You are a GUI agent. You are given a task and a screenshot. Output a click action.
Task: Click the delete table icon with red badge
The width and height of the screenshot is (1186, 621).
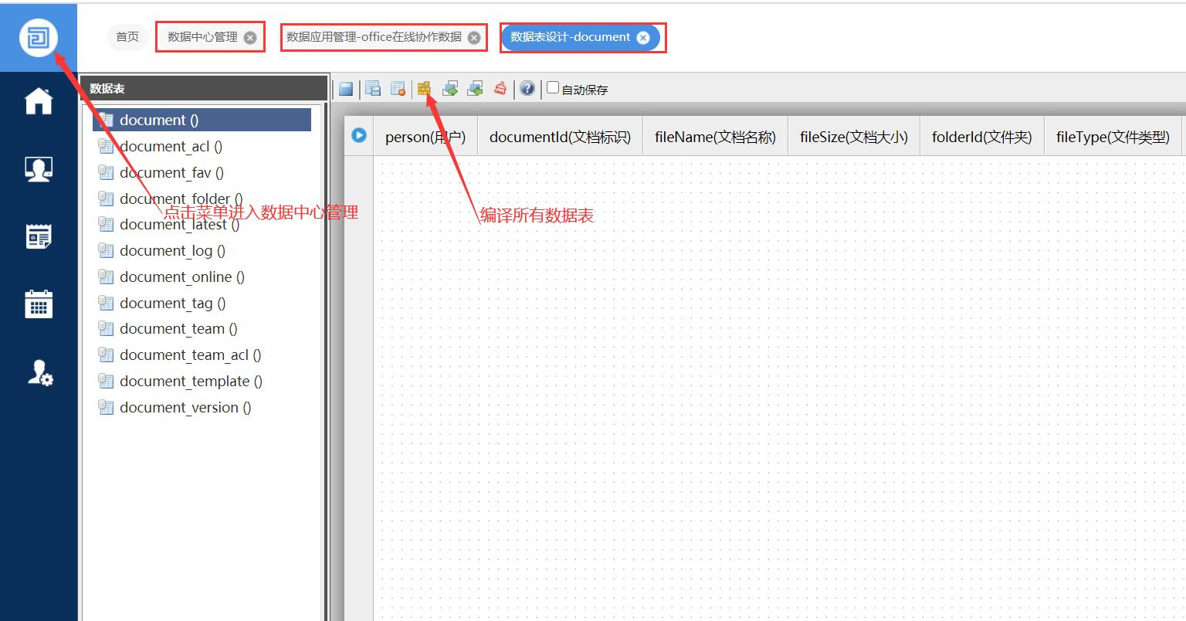click(398, 89)
